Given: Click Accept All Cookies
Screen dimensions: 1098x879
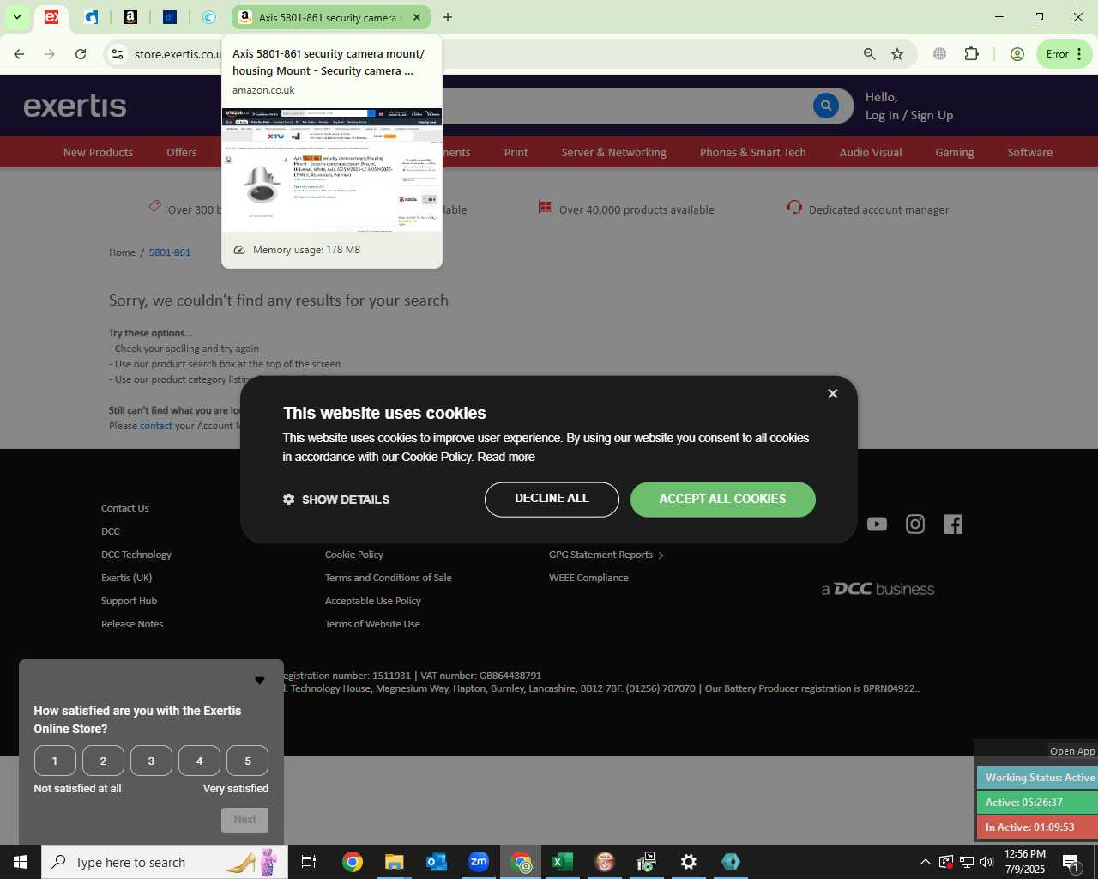Looking at the screenshot, I should pos(722,500).
